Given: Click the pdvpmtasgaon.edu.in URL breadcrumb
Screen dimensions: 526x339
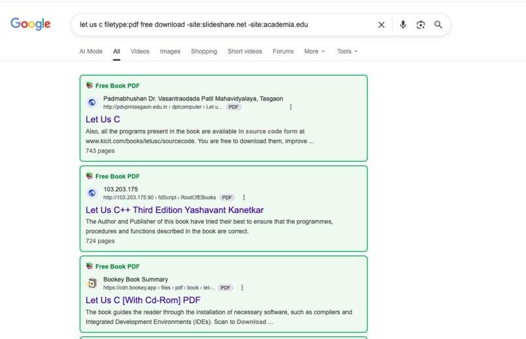Looking at the screenshot, I should click(162, 107).
